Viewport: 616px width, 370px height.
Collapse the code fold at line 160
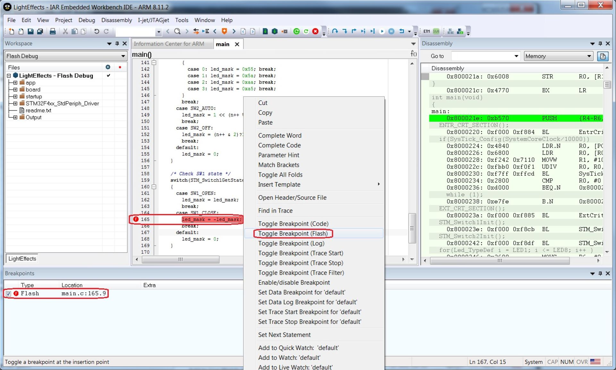154,187
